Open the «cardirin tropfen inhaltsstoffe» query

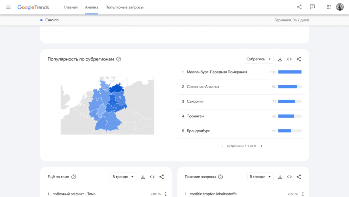click(x=213, y=194)
